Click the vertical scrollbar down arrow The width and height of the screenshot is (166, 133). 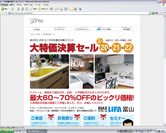coord(165,125)
